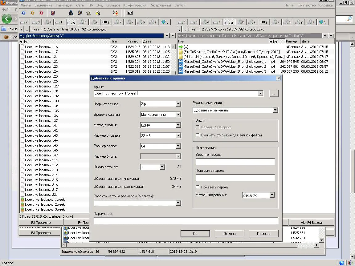This screenshot has width=355, height=266.
Task: Switch left panel to drive f
Action: [59, 22]
